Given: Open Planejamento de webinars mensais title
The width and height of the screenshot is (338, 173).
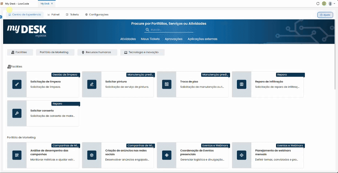Looking at the screenshot, I should pos(273,152).
